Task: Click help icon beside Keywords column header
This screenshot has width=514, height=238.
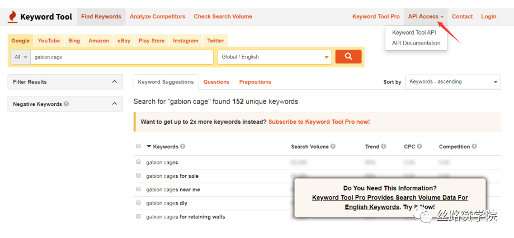Action: [182, 146]
